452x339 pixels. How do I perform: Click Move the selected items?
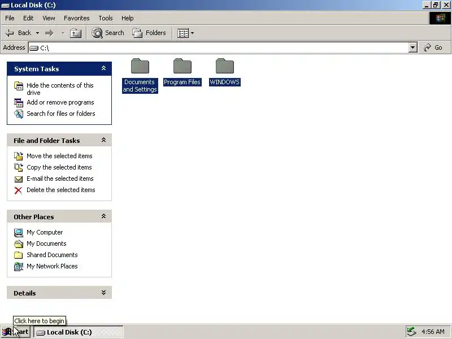click(59, 156)
